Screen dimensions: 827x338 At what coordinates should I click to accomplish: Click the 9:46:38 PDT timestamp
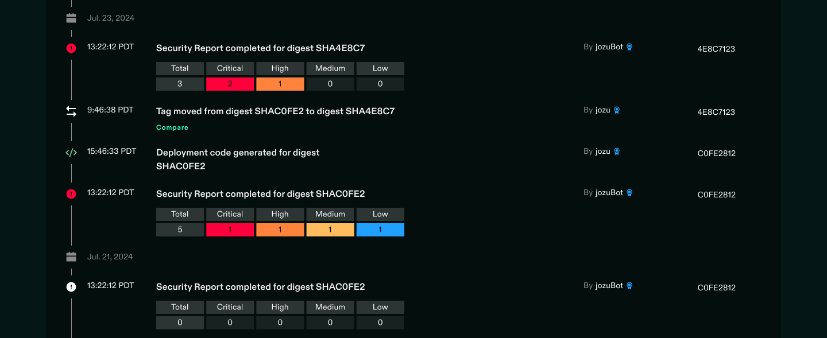110,110
